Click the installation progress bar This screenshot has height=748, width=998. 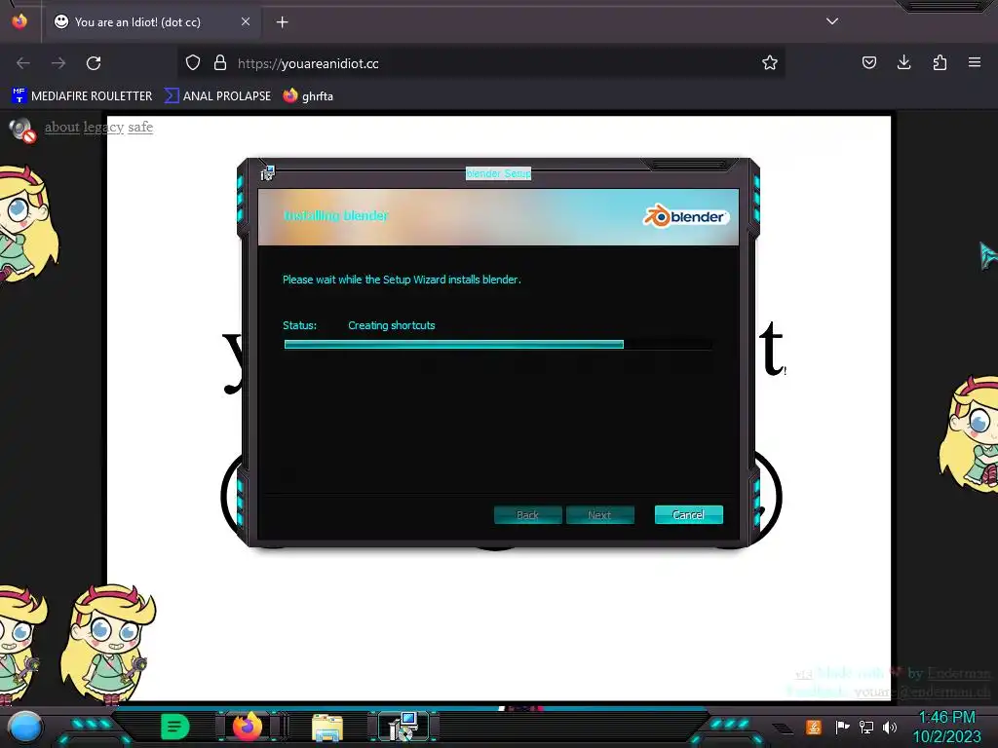click(x=498, y=344)
